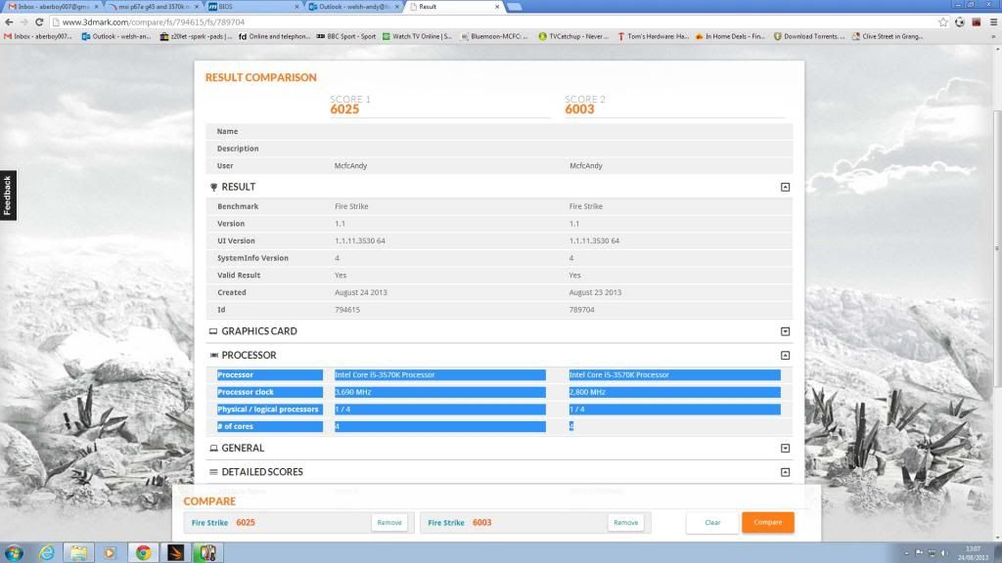Click the Score 1 value 6025
The image size is (1002, 563).
(344, 109)
